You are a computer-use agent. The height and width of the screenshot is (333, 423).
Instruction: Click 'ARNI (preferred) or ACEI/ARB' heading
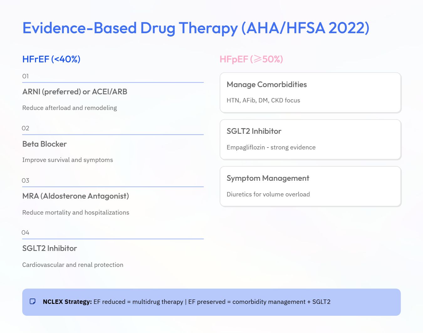coord(75,92)
